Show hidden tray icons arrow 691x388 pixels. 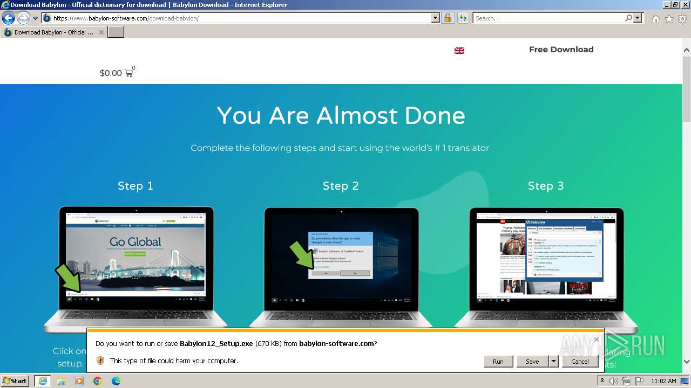click(602, 381)
